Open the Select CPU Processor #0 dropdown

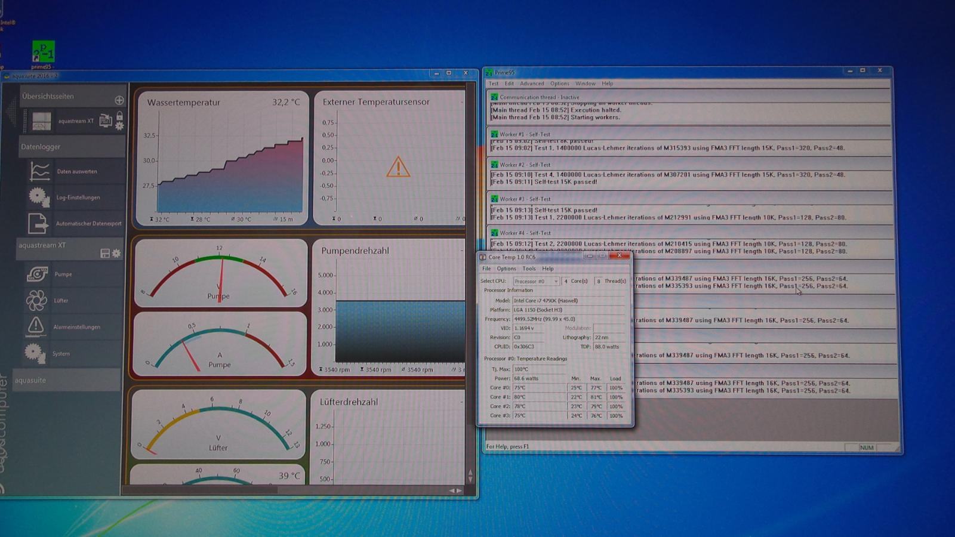(x=536, y=281)
